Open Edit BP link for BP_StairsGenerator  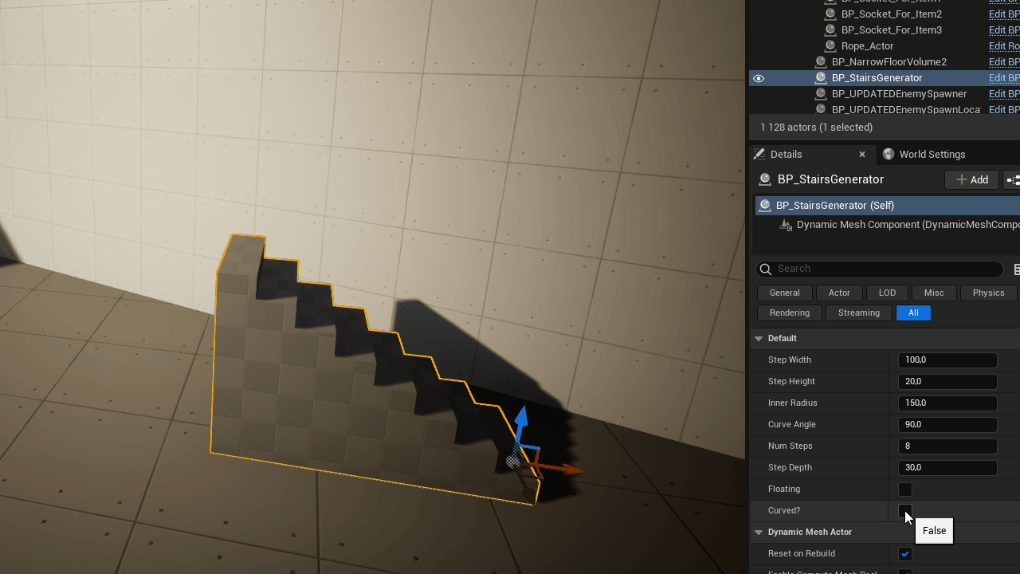pos(1004,78)
